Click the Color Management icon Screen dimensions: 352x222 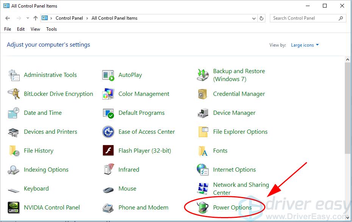click(x=108, y=94)
